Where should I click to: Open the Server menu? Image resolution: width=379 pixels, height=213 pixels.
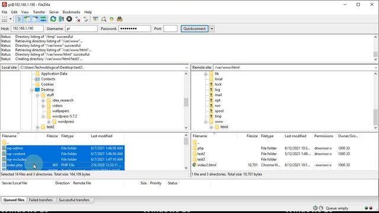click(x=54, y=12)
